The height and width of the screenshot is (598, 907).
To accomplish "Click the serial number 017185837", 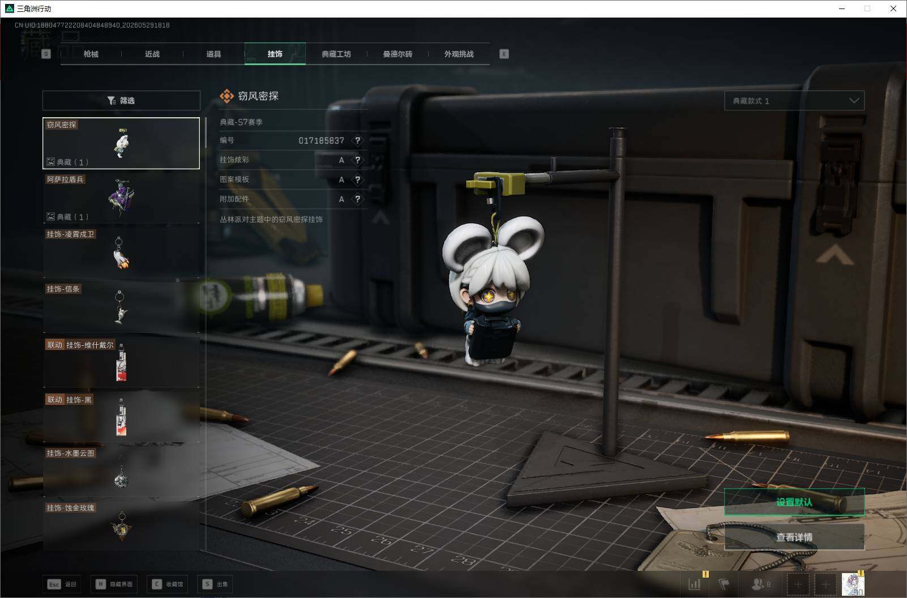I will point(321,140).
